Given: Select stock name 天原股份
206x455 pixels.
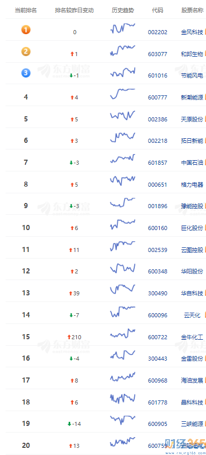Looking at the screenshot, I should tap(192, 119).
